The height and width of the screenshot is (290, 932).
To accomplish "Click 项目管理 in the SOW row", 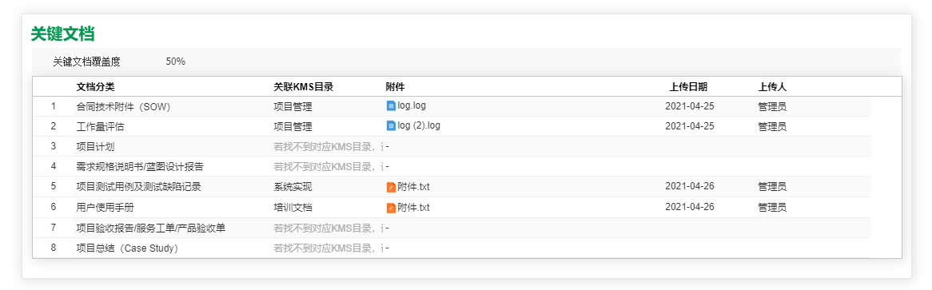I will click(293, 107).
